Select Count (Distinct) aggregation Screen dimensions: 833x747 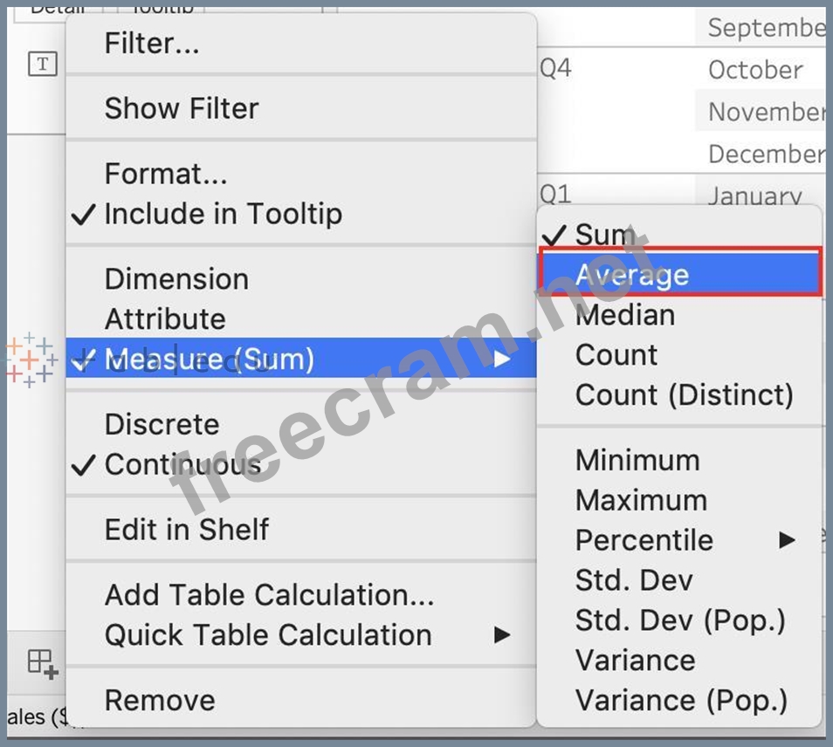tap(684, 395)
